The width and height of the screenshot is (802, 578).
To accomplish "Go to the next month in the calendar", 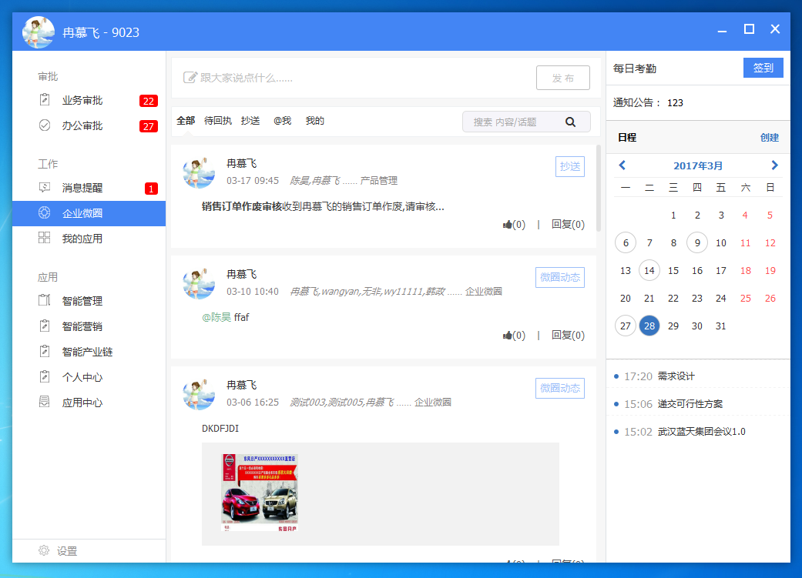I will pyautogui.click(x=774, y=165).
